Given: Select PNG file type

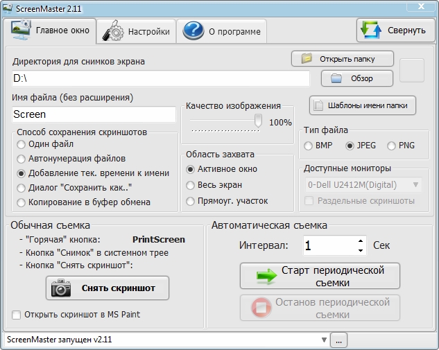Looking at the screenshot, I should (x=401, y=146).
